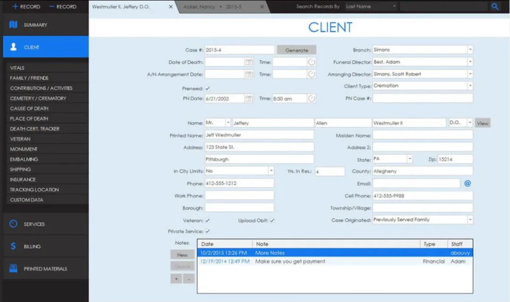The height and width of the screenshot is (302, 510).
Task: Open Family / Friends in the sidebar
Action: 47,78
